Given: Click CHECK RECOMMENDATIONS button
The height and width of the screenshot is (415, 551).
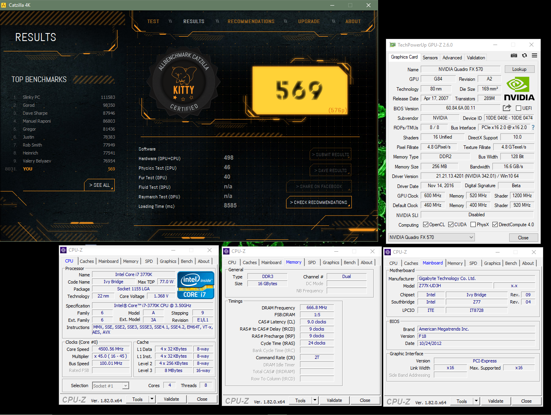Looking at the screenshot, I should tap(319, 202).
